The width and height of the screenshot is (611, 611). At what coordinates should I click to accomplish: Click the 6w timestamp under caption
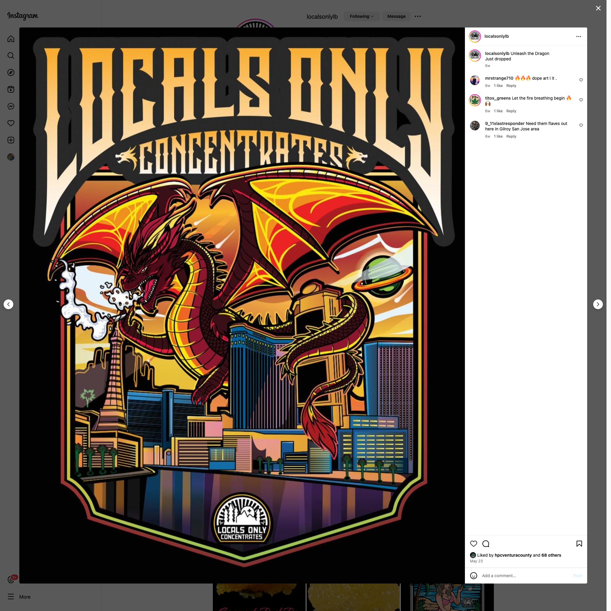coord(487,66)
